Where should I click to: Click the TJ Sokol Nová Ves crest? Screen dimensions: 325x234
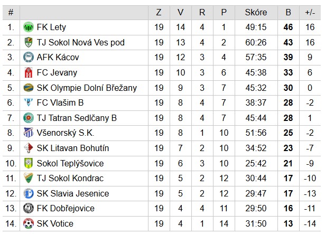click(x=29, y=42)
